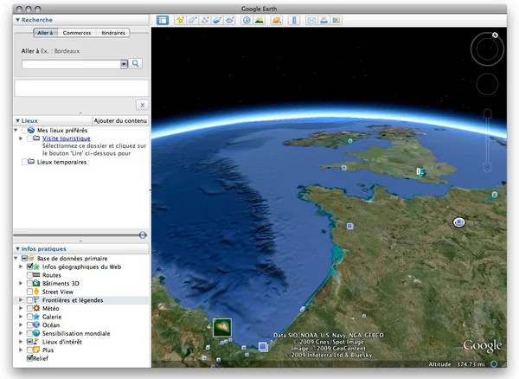
Task: Open the search history dropdown arrow
Action: pyautogui.click(x=124, y=64)
